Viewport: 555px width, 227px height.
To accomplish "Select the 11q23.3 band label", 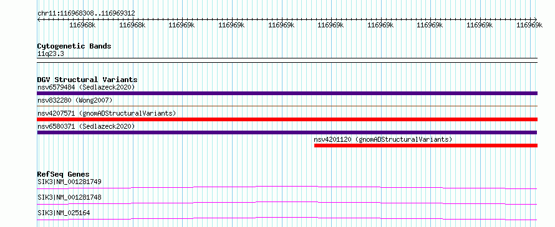I will coord(51,53).
